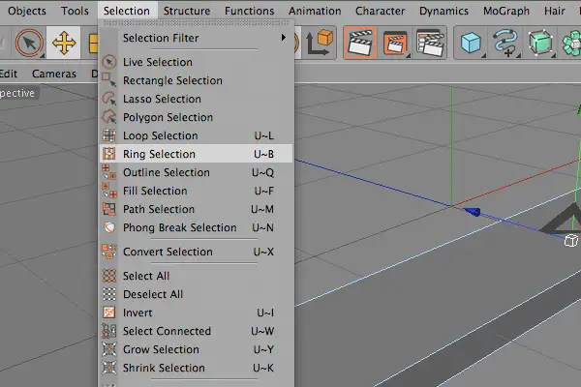Choose Invert from Selection menu

(197, 313)
